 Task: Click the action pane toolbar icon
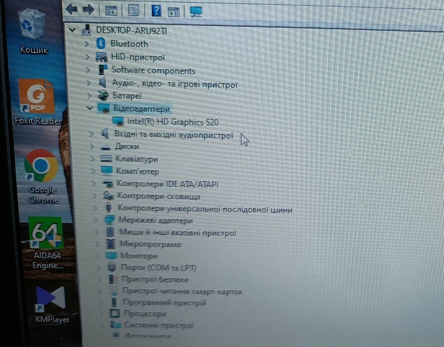(x=174, y=12)
